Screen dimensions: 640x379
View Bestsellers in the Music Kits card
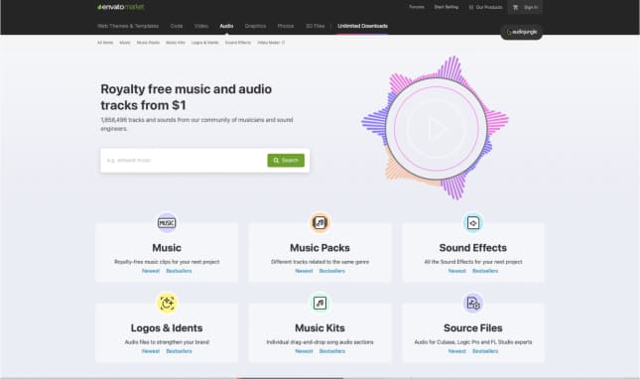click(x=331, y=351)
